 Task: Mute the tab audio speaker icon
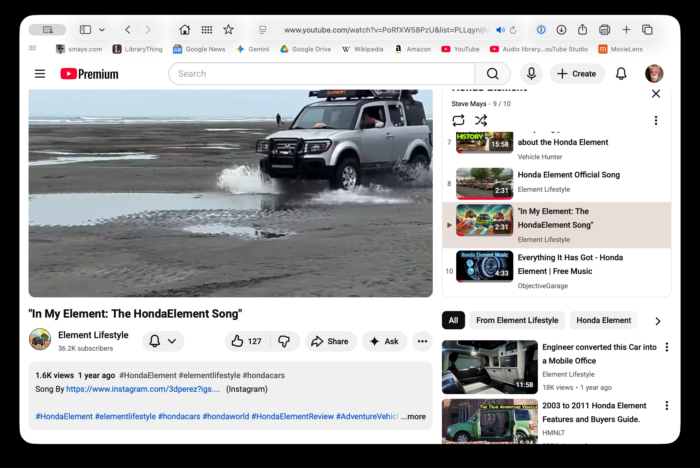[x=500, y=30]
